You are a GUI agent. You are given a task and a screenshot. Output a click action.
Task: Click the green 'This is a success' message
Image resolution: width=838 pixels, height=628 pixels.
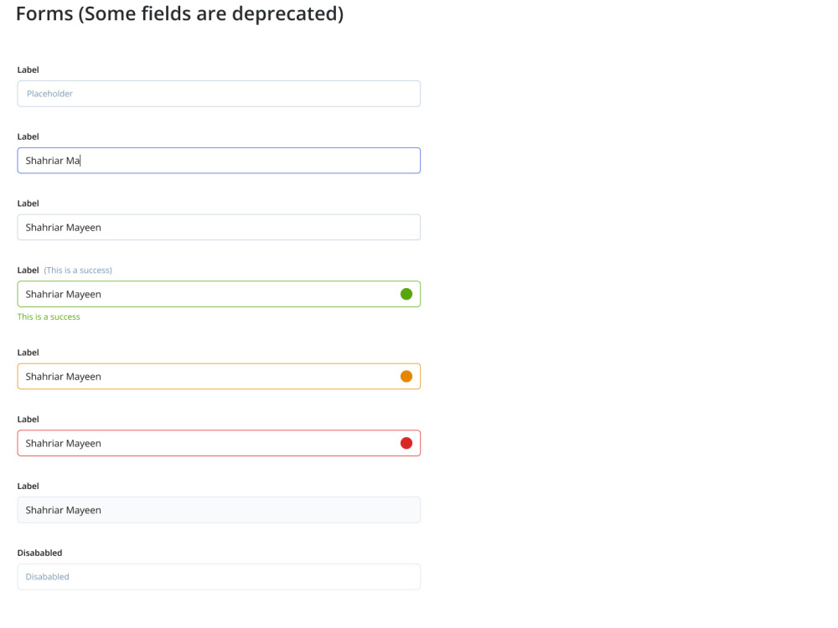point(49,317)
